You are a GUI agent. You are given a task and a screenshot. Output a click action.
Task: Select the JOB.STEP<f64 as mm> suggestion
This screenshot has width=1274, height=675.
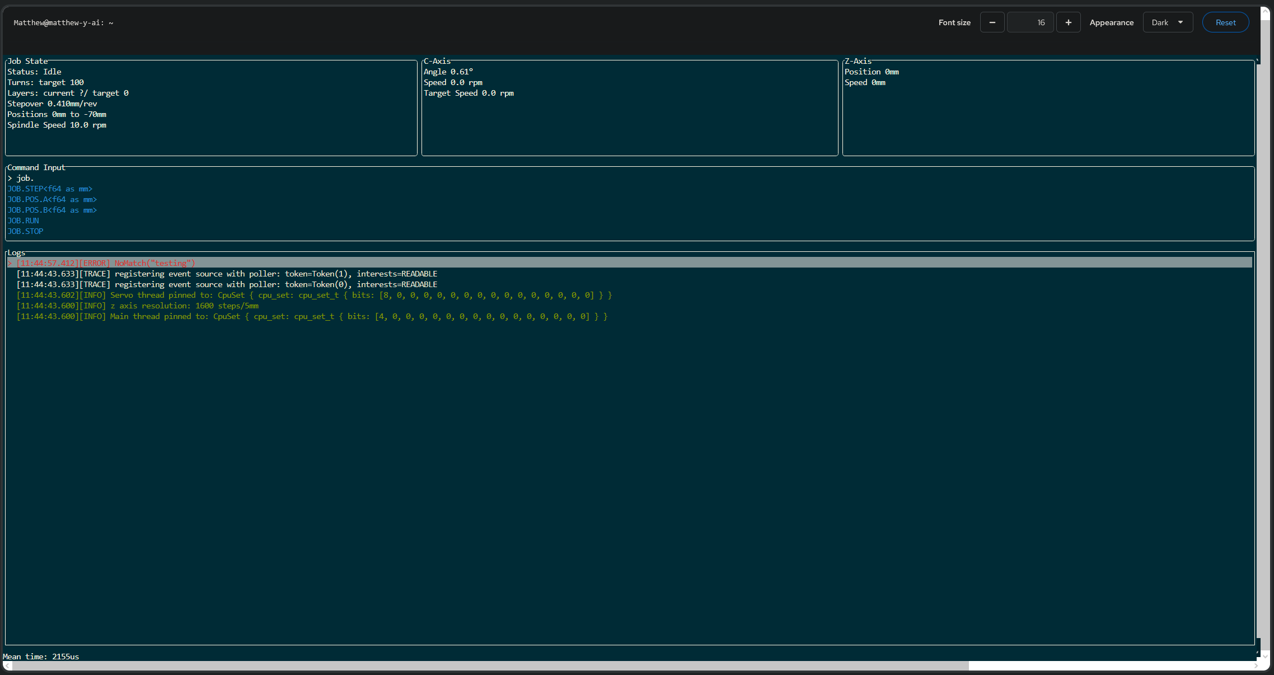tap(50, 189)
